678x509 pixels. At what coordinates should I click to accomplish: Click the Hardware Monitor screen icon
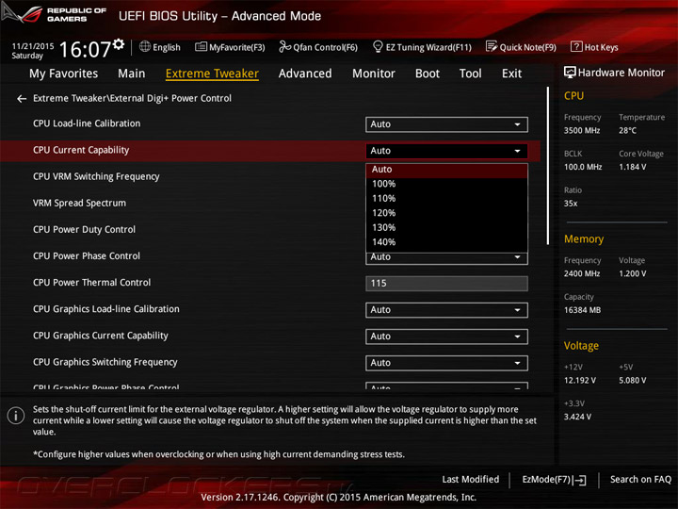click(570, 73)
